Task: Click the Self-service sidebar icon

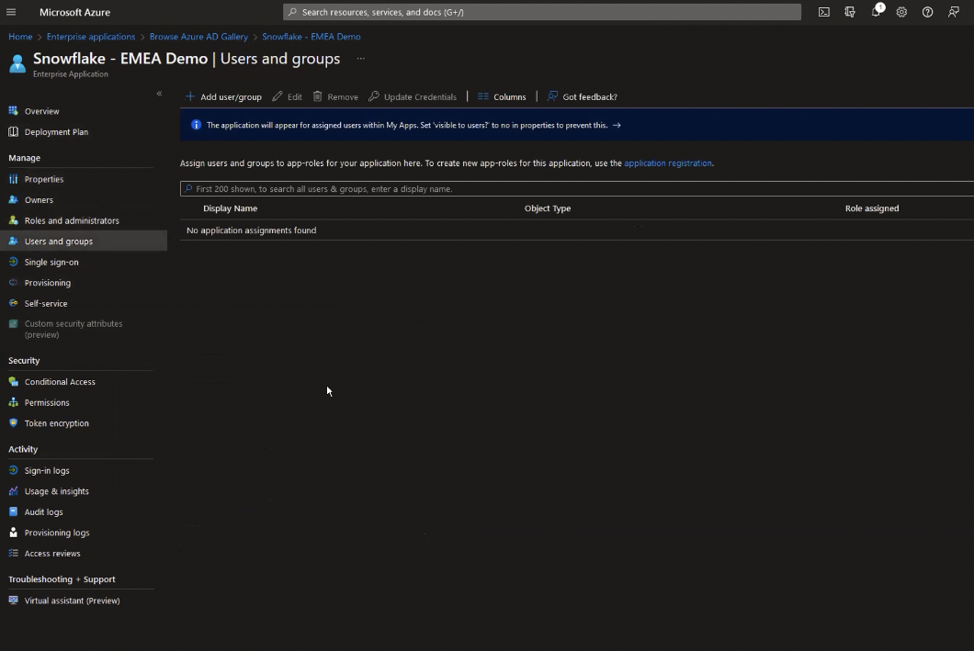Action: [13, 303]
